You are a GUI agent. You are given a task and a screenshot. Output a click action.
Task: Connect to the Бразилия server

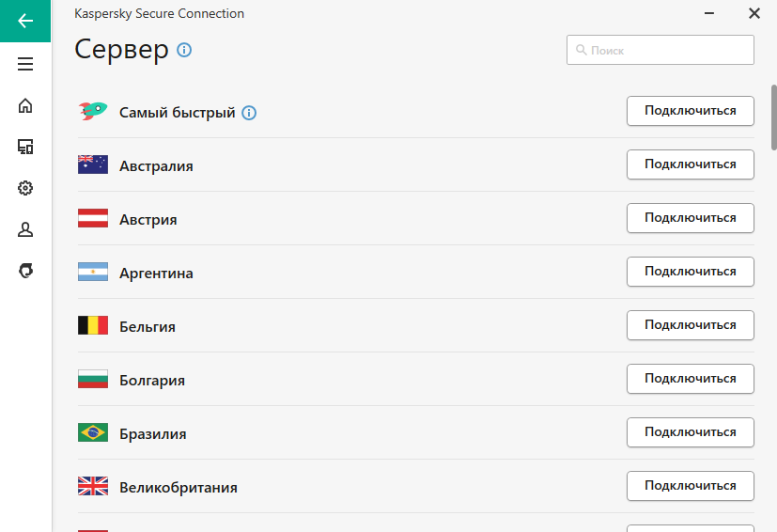click(x=691, y=431)
